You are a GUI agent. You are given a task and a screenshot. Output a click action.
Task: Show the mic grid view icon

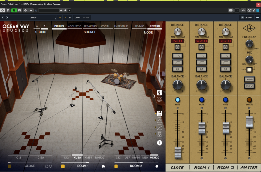160,100
